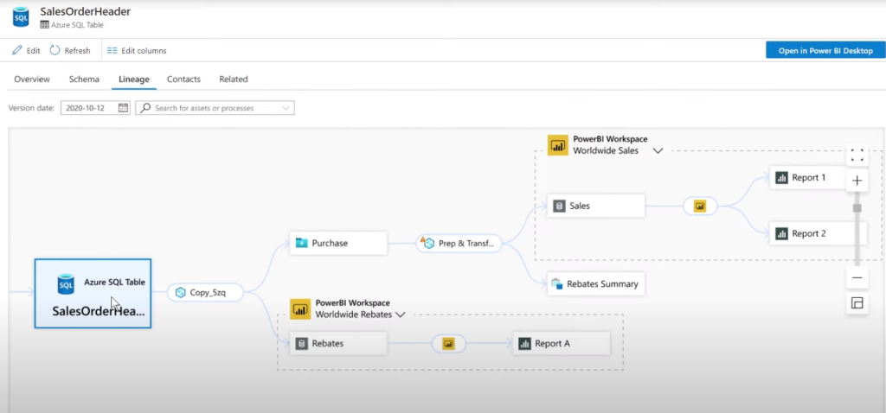886x413 pixels.
Task: Click the Report A chart icon
Action: point(525,344)
